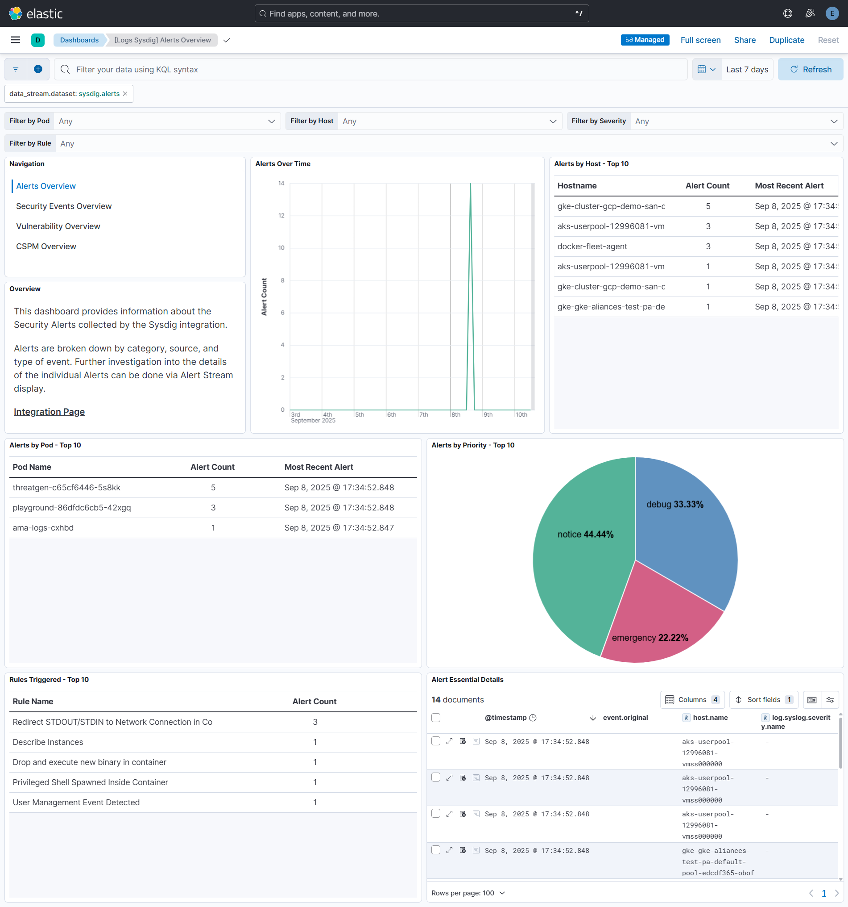Open the Elastic help icon in the header
Viewport: 848px width, 907px height.
pos(787,13)
